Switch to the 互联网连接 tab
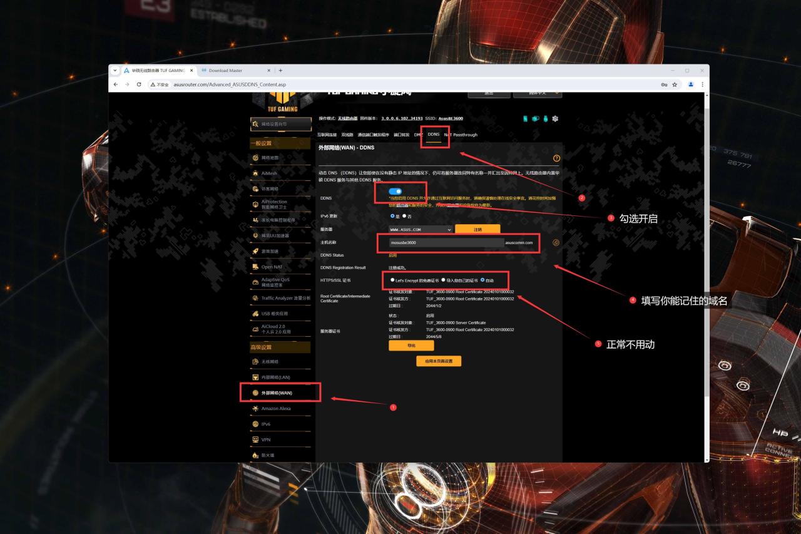Viewport: 801px width, 534px height. 327,135
